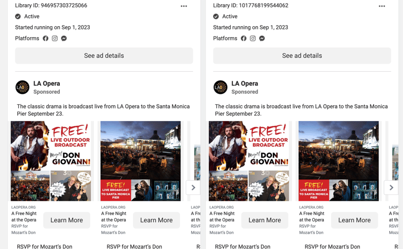Advance right ad carousel with next arrow
The width and height of the screenshot is (403, 249).
tap(391, 188)
